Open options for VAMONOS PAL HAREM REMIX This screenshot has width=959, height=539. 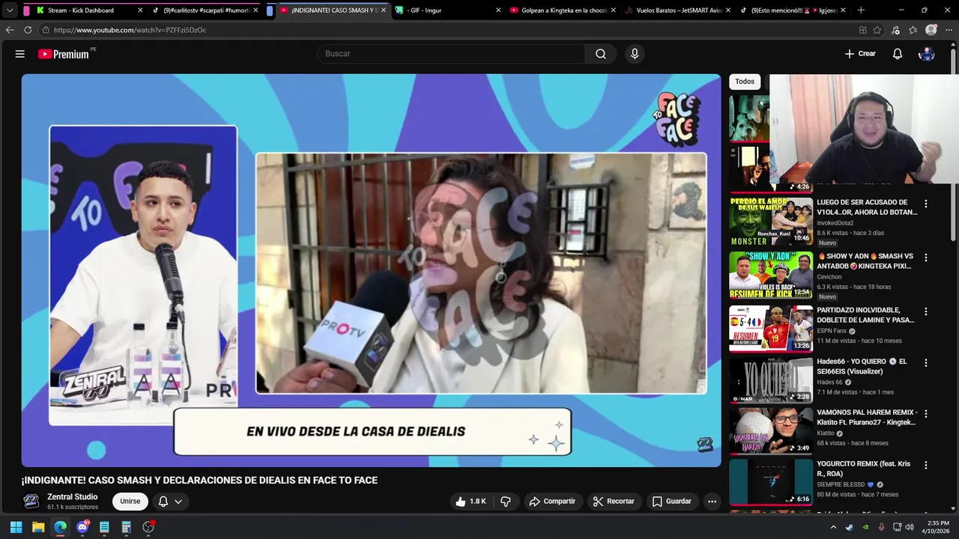[x=926, y=414]
